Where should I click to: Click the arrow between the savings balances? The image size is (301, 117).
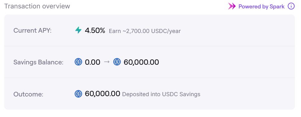coord(107,62)
